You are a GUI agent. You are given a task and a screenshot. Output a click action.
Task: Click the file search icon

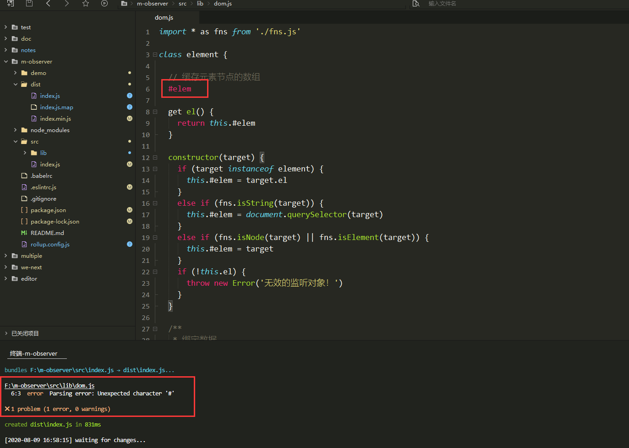[x=416, y=3]
